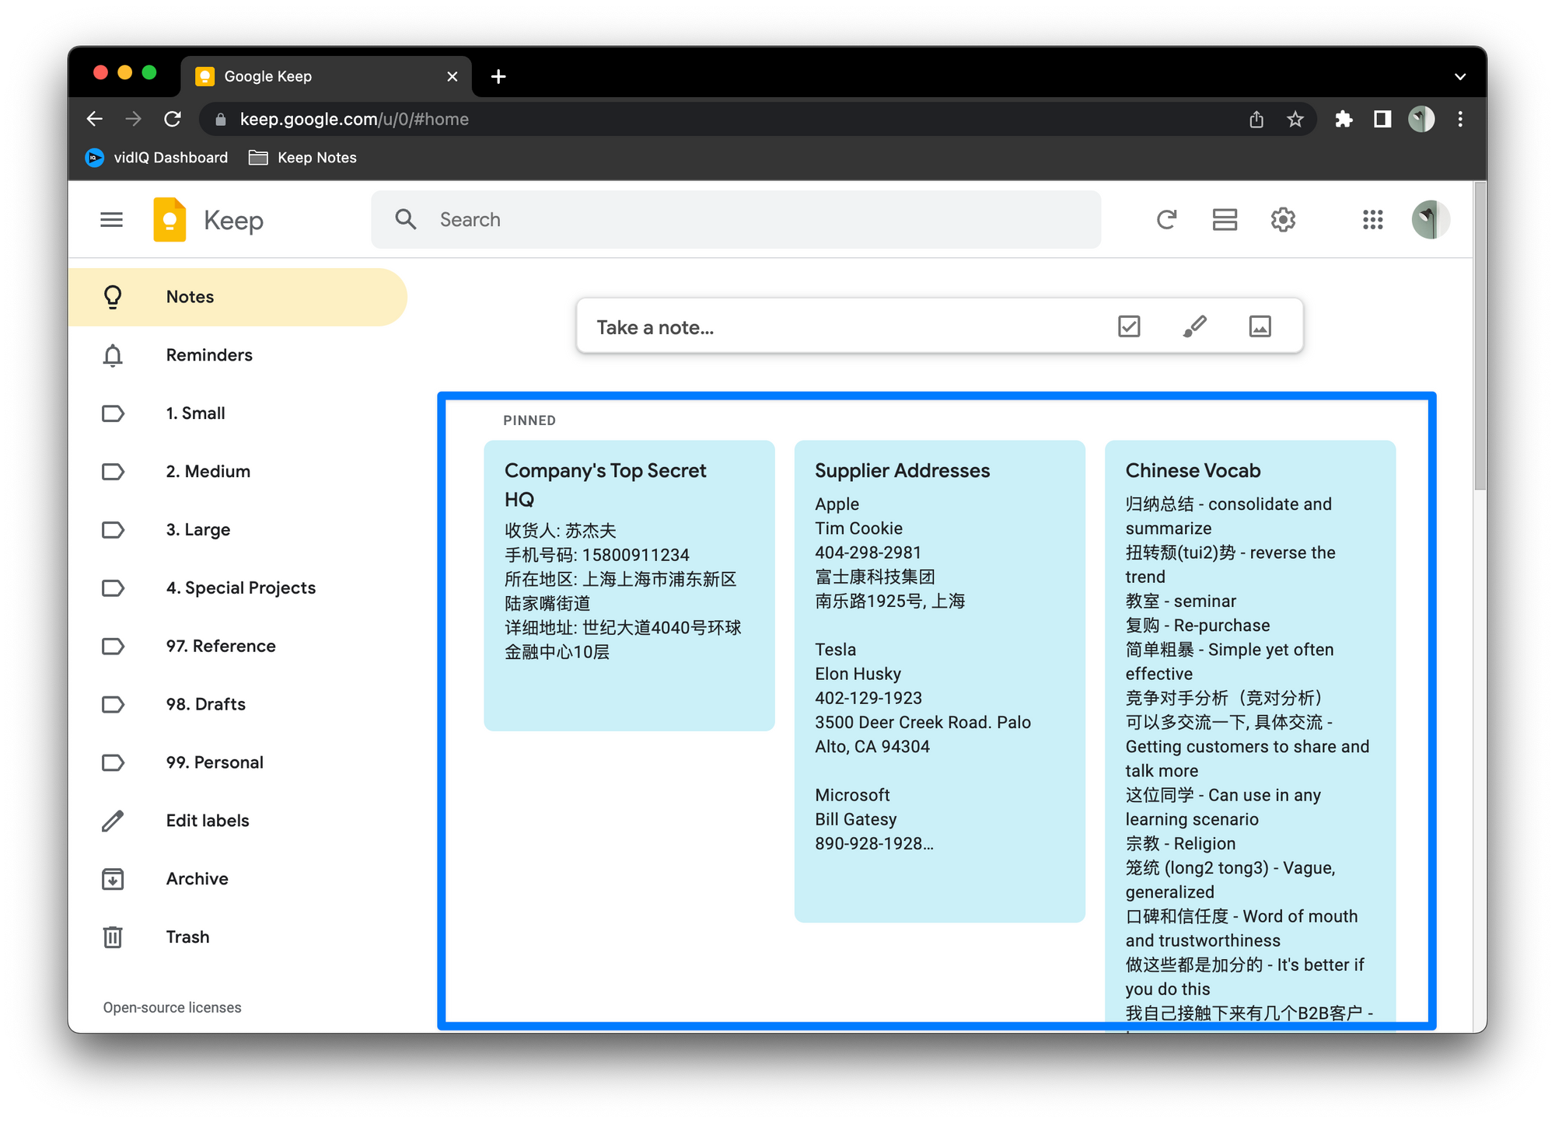Create a new list with the checkbox icon
This screenshot has width=1555, height=1123.
click(1128, 326)
